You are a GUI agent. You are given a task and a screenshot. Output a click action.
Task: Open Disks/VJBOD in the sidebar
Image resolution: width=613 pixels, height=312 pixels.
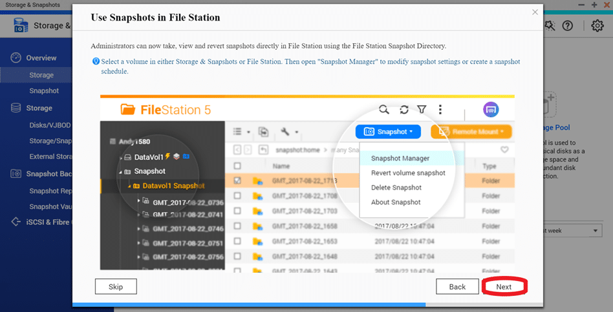(50, 126)
